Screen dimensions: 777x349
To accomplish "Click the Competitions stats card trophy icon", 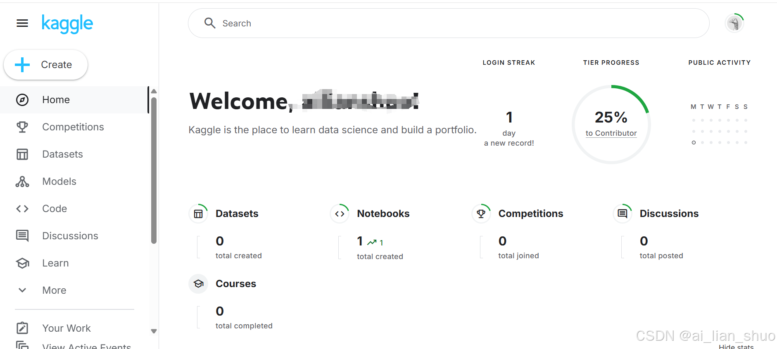I will click(481, 214).
